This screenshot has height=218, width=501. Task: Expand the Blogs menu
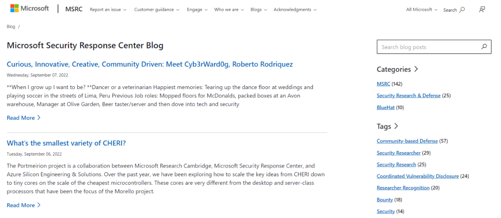[x=258, y=10]
